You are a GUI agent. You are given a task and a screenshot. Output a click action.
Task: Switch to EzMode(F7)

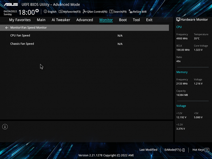172,150
